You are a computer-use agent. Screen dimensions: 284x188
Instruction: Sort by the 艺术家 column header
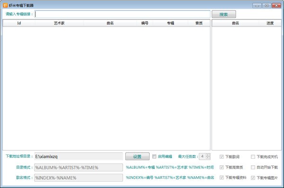pyautogui.click(x=59, y=23)
